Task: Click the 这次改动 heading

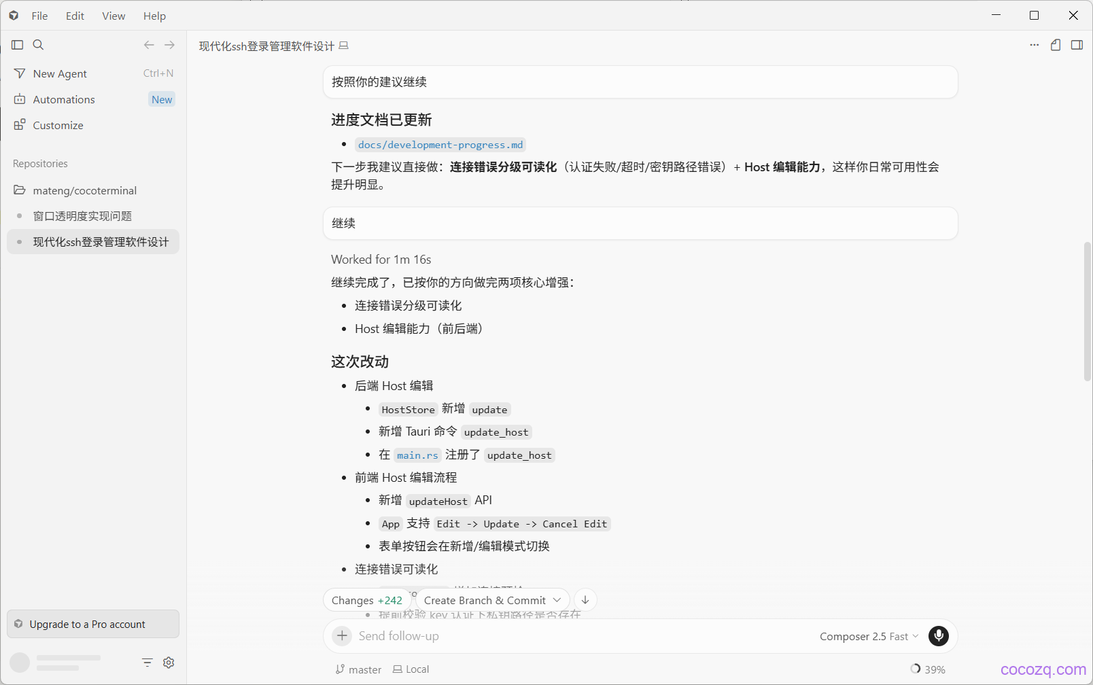Action: 360,362
